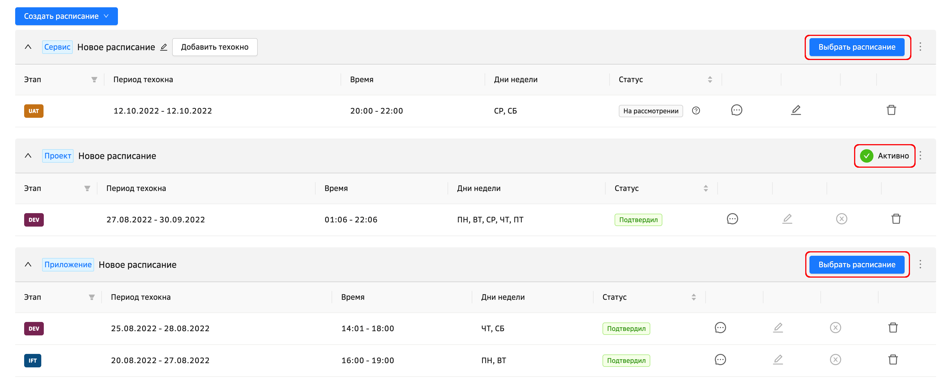
Task: Sort Статус column in Проект table
Action: point(706,188)
